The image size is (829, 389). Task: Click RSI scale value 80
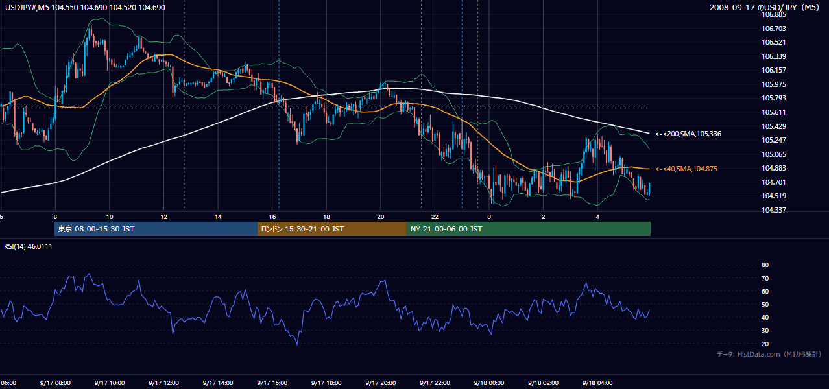click(x=765, y=265)
